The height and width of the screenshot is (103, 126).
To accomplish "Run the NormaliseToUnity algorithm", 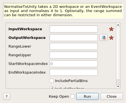I will click(87, 96).
